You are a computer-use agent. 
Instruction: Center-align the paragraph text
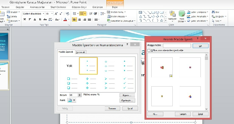(79, 19)
